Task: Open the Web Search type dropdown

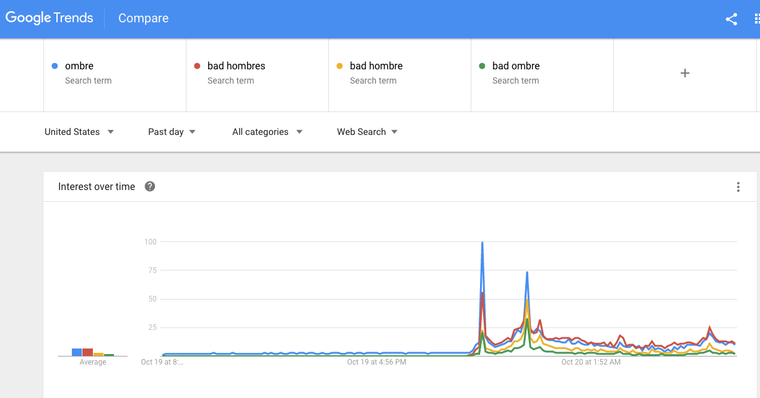Action: point(367,131)
